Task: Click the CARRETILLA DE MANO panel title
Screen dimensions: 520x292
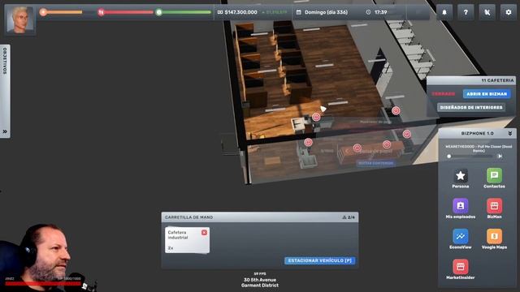Action: point(188,217)
